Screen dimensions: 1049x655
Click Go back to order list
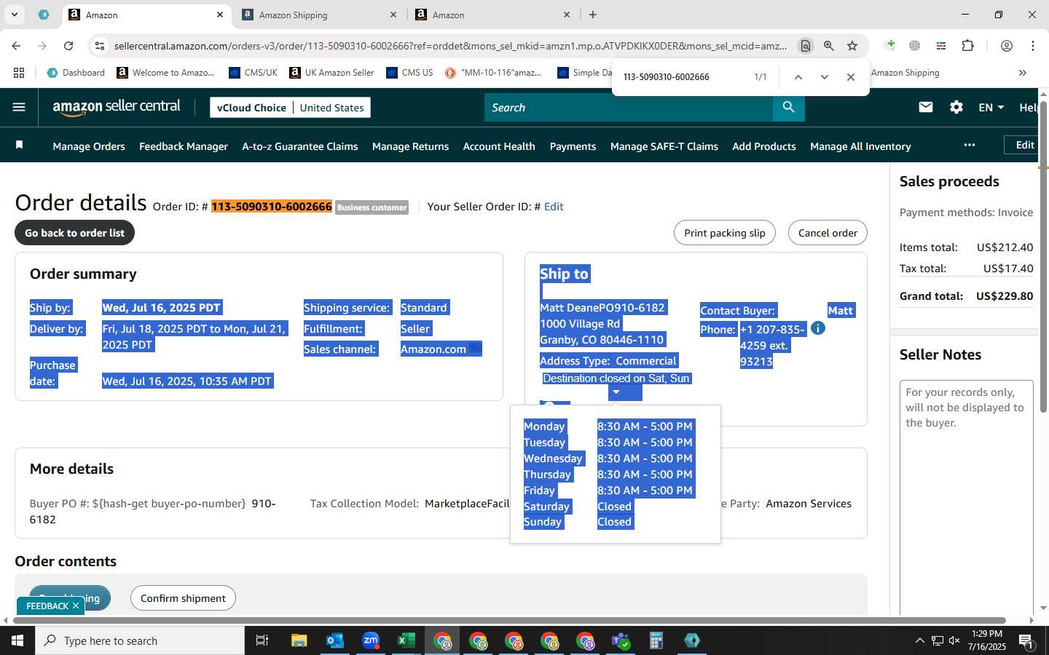point(74,233)
